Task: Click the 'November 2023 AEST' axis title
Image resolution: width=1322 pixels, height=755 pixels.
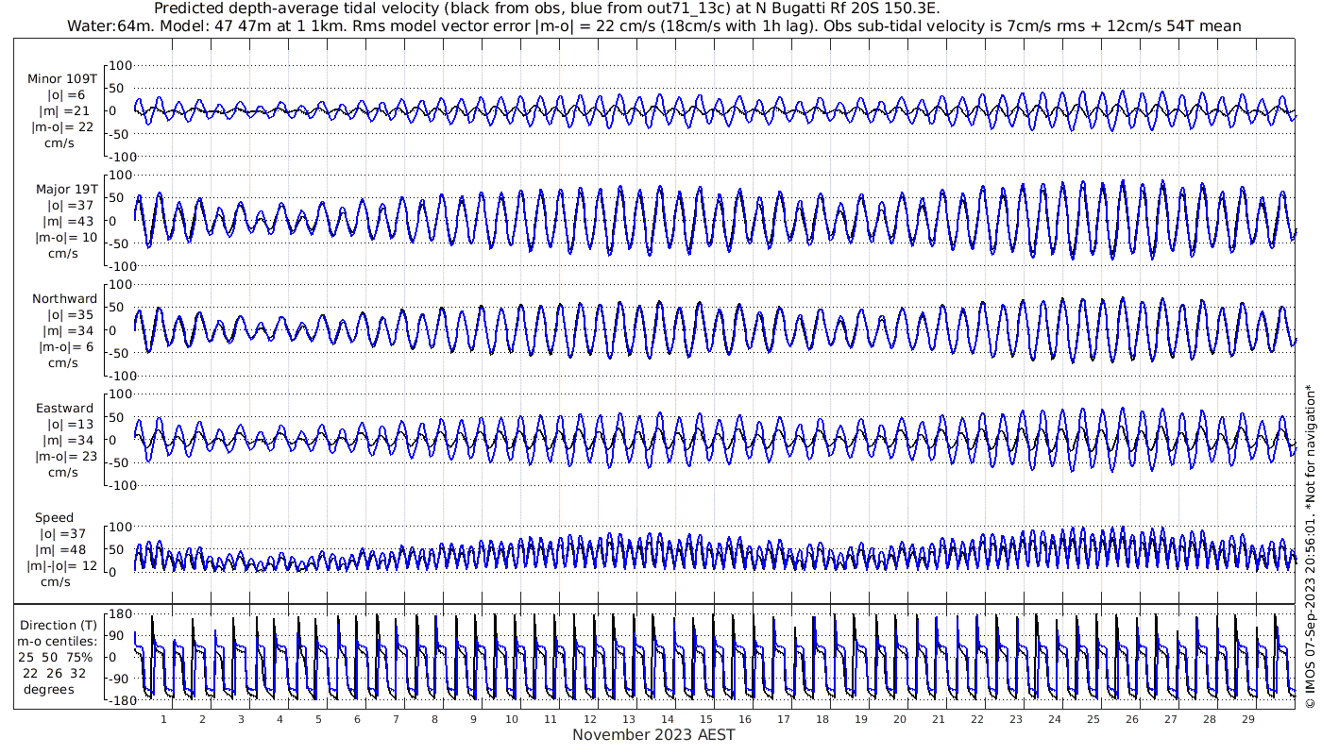Action: 653,734
